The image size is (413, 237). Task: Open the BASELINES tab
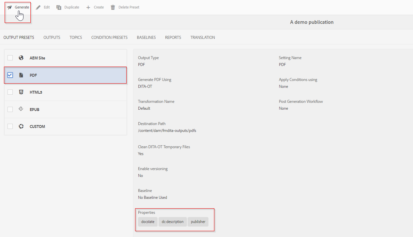(146, 37)
